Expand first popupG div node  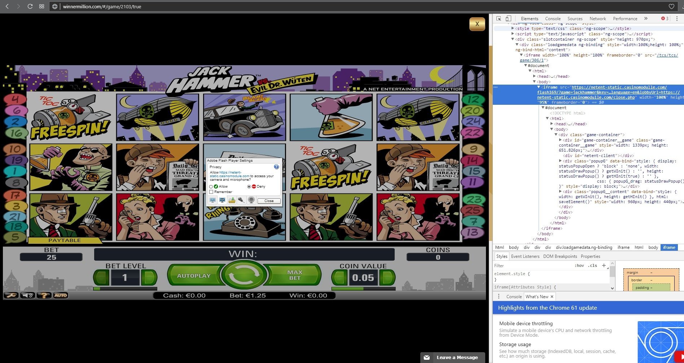[x=560, y=161]
